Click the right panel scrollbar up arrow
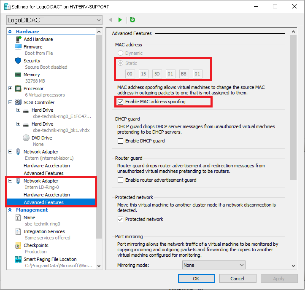This screenshot has width=305, height=290. tap(294, 32)
